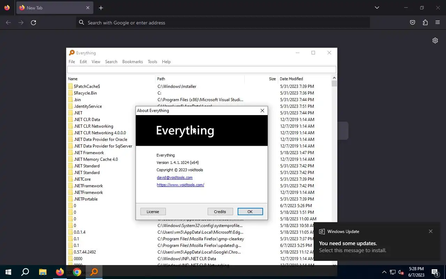This screenshot has height=279, width=446.
Task: Open Windows taskbar search
Action: pos(25,272)
